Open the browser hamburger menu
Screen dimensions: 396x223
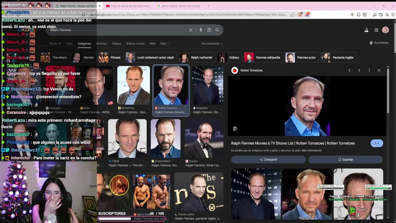click(393, 15)
